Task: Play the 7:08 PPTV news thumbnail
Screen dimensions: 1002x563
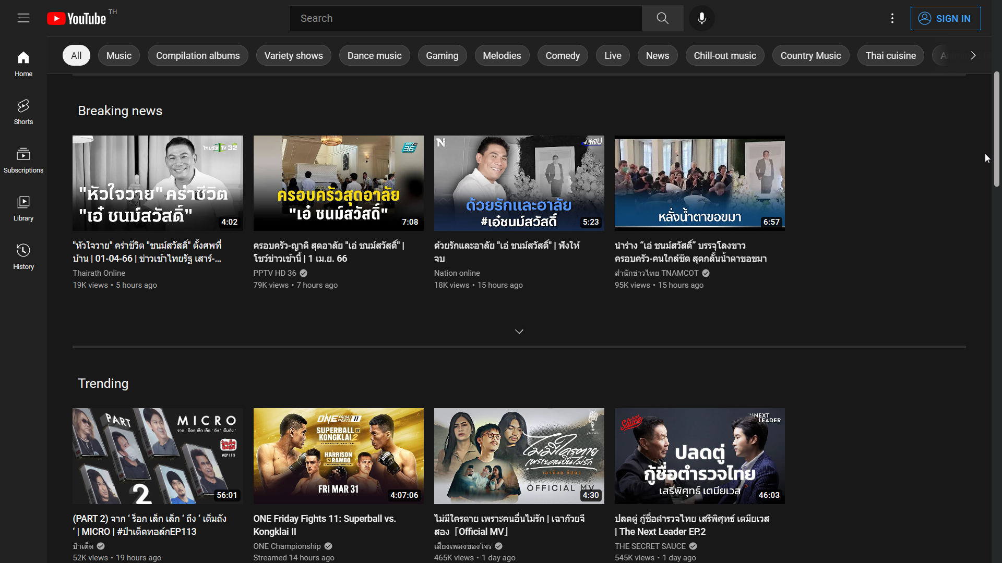Action: coord(339,183)
